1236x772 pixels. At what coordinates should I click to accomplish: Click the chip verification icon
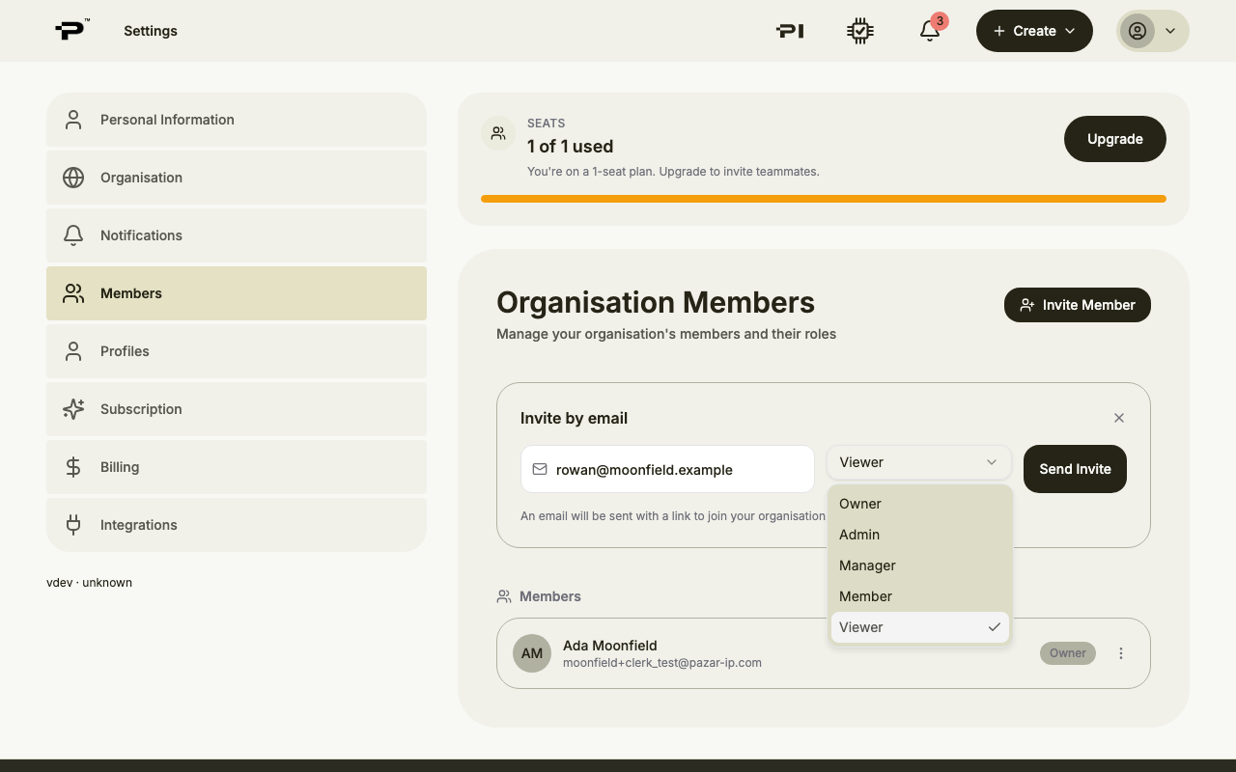click(860, 31)
